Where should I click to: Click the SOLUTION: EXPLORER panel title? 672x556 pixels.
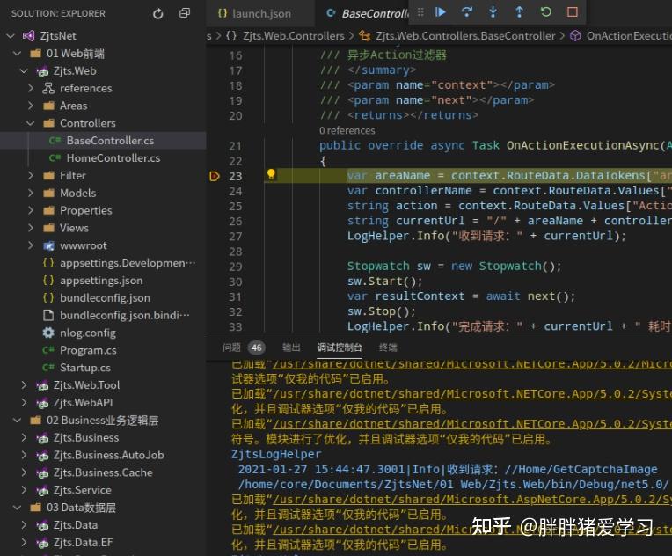[58, 14]
